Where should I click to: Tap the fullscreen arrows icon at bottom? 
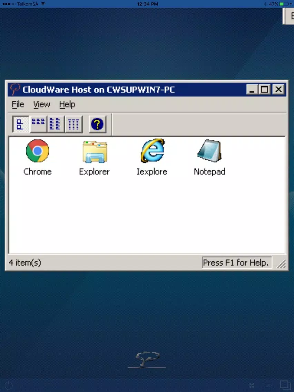click(252, 385)
